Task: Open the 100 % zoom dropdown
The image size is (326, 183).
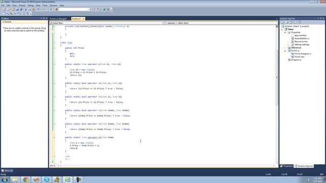Action: click(x=58, y=166)
